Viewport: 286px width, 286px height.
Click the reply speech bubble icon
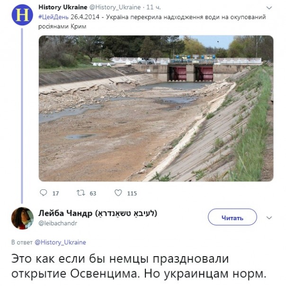(x=44, y=193)
